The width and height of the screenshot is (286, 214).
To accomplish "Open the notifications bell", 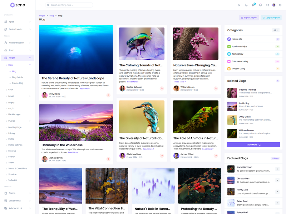I will pos(260,5).
